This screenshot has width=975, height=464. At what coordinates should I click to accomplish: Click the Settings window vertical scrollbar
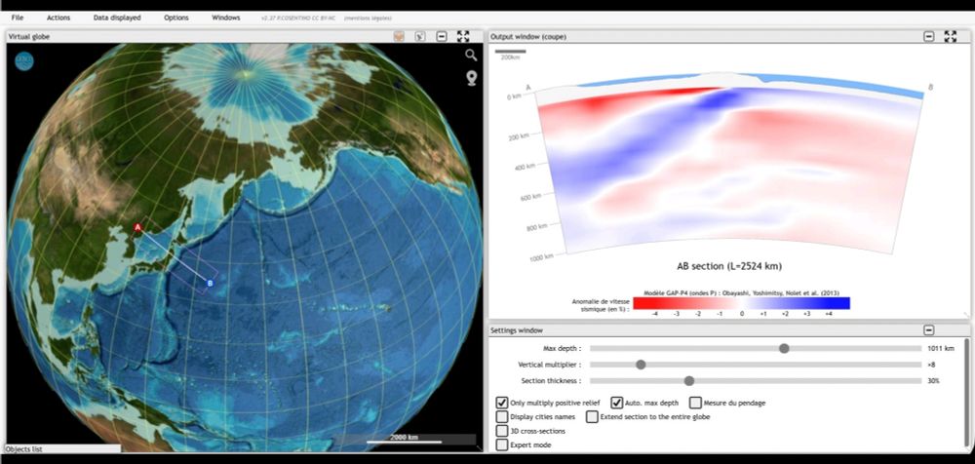pyautogui.click(x=966, y=395)
